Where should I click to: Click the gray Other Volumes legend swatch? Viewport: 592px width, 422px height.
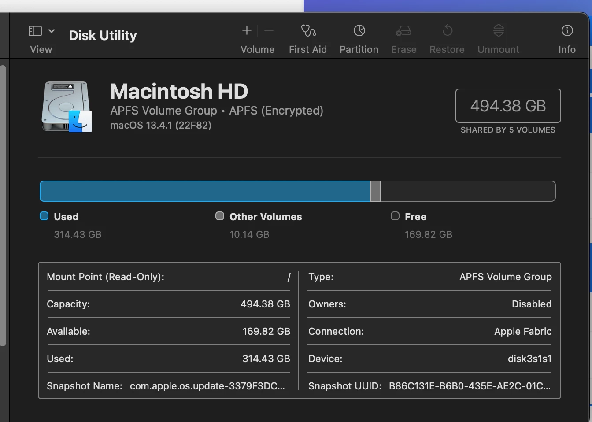click(x=219, y=216)
